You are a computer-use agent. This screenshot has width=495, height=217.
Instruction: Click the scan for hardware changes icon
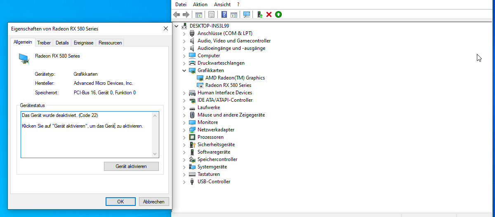tap(247, 14)
